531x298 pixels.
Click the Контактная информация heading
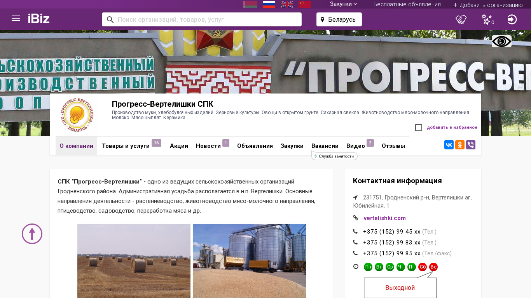(x=397, y=181)
